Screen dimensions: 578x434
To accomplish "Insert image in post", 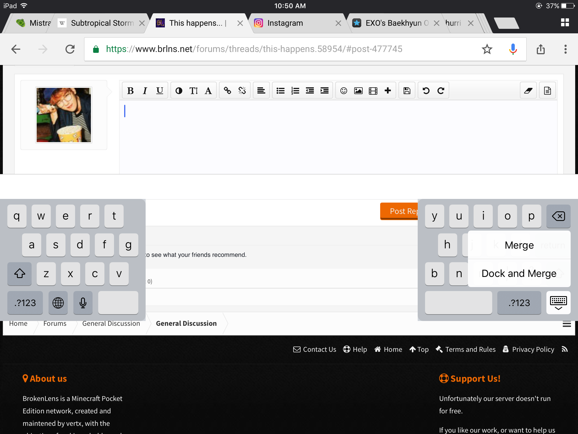I will 358,91.
